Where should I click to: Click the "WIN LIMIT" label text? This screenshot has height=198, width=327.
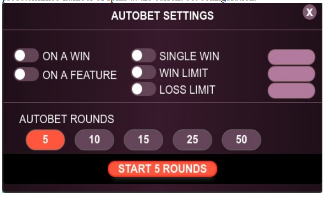click(183, 73)
